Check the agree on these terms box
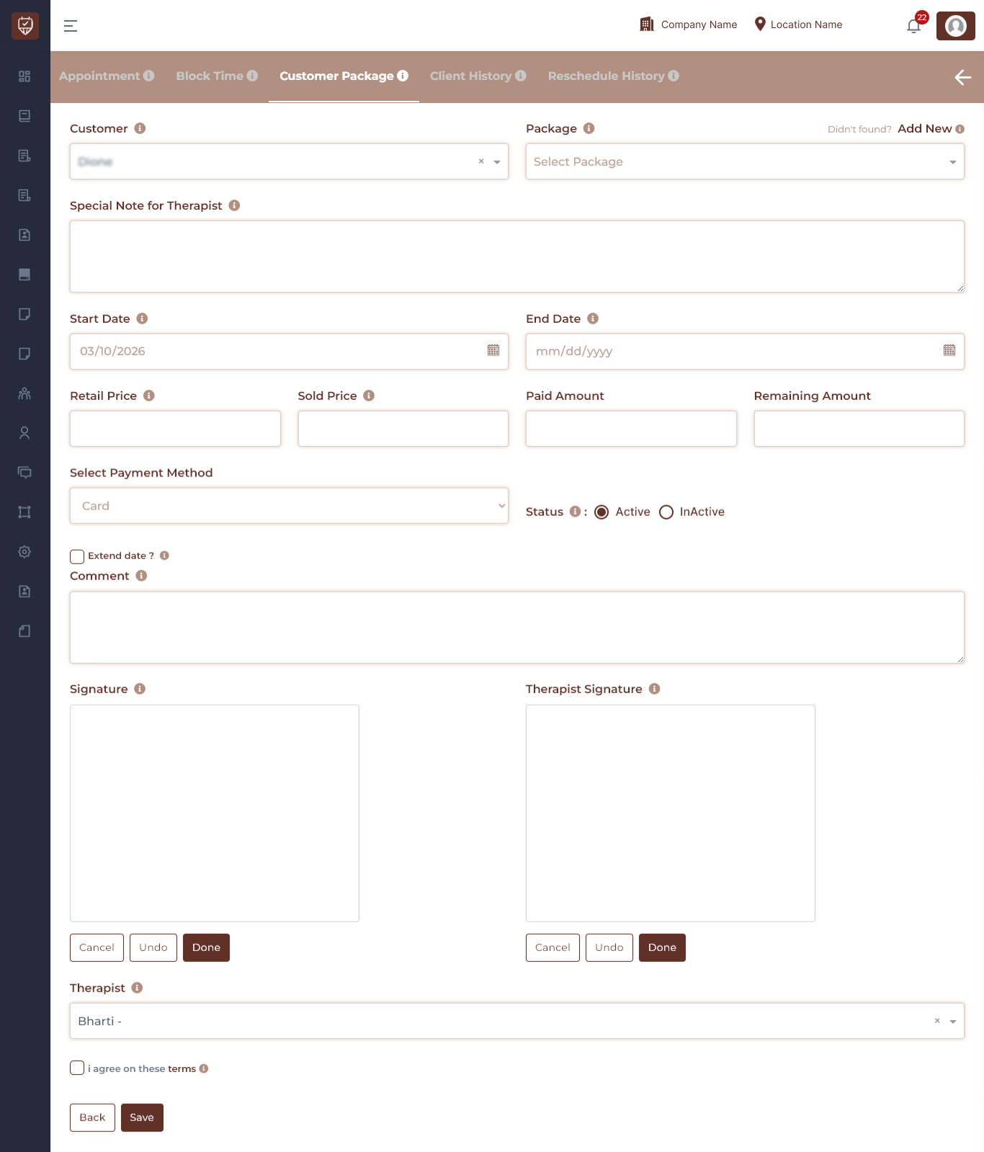Image resolution: width=984 pixels, height=1152 pixels. 77,1068
